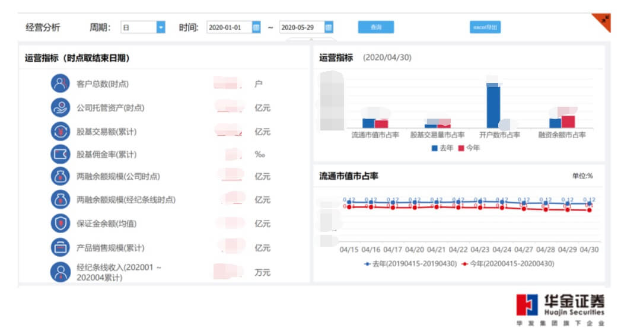Open the 周期 dropdown arrow
Viewport: 621px width, 328px height.
pos(160,27)
